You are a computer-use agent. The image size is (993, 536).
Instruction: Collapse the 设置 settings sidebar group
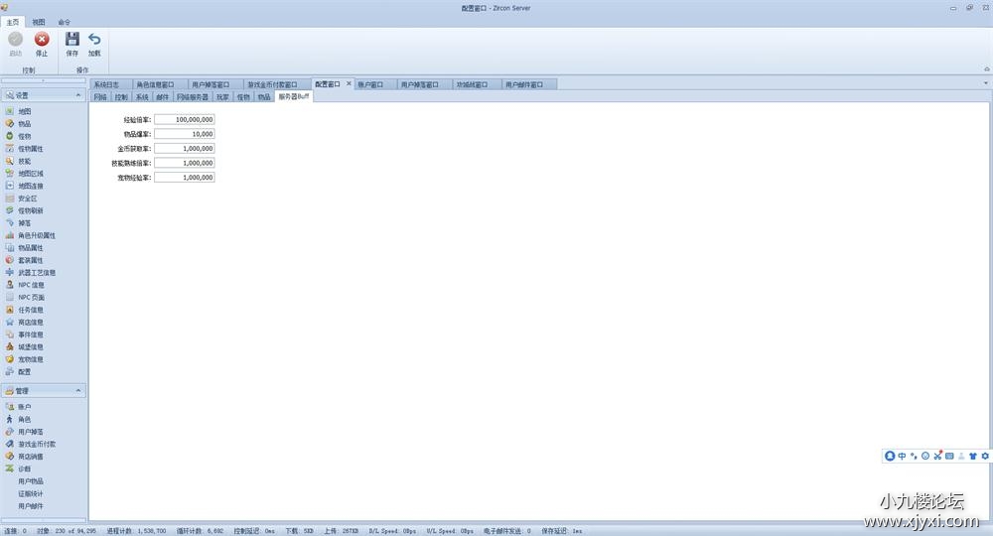(x=78, y=95)
